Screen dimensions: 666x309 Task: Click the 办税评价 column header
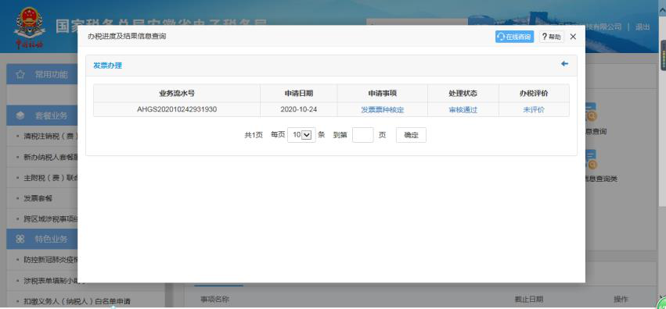click(x=534, y=94)
